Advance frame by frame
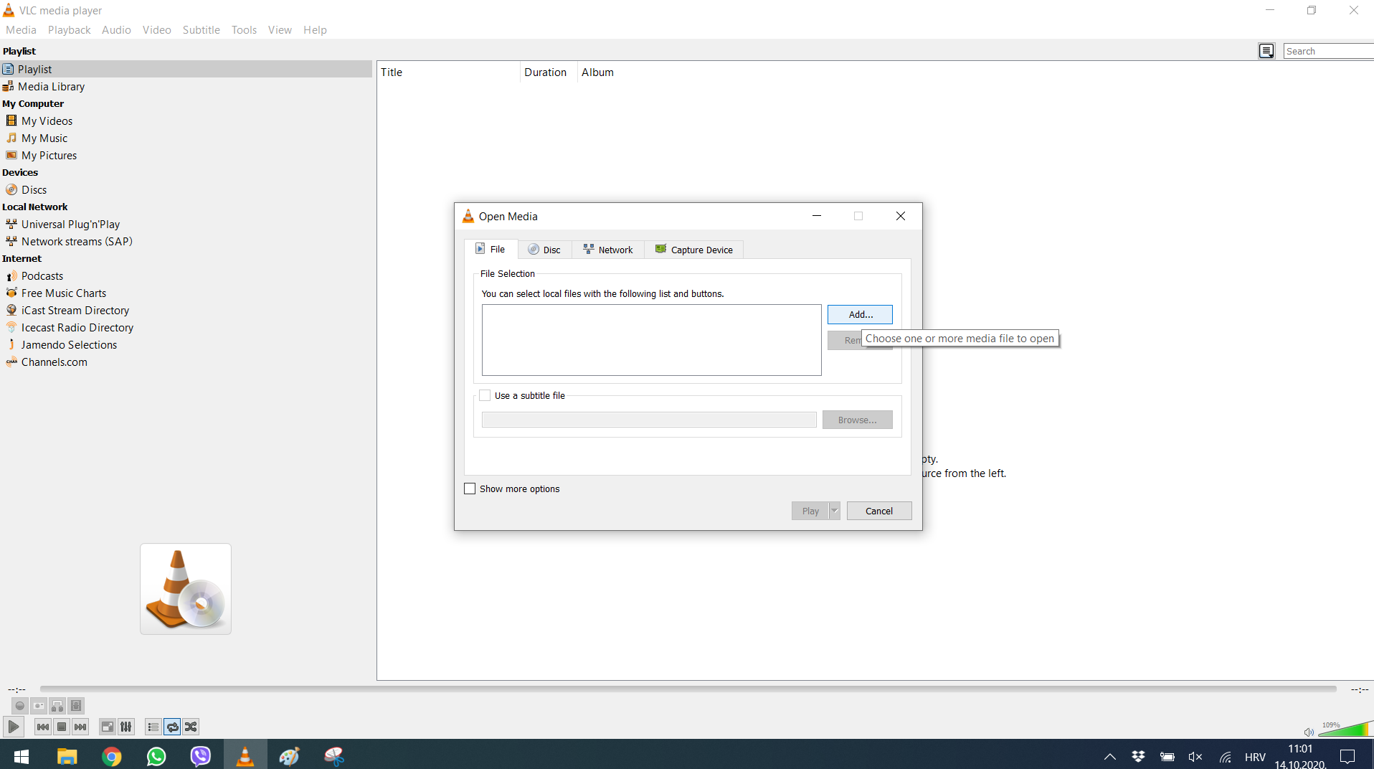This screenshot has height=769, width=1374. tap(76, 706)
